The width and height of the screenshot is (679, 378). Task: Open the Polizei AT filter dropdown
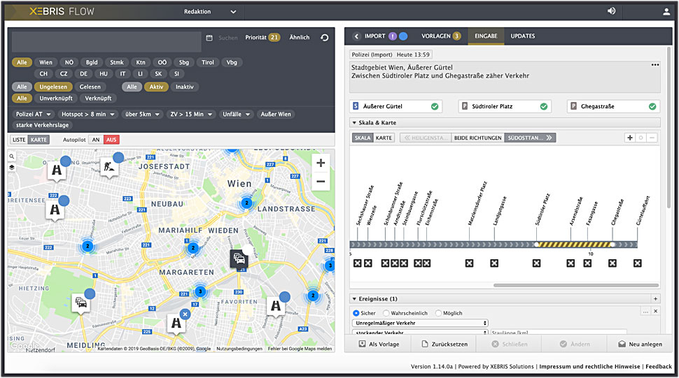click(x=33, y=114)
